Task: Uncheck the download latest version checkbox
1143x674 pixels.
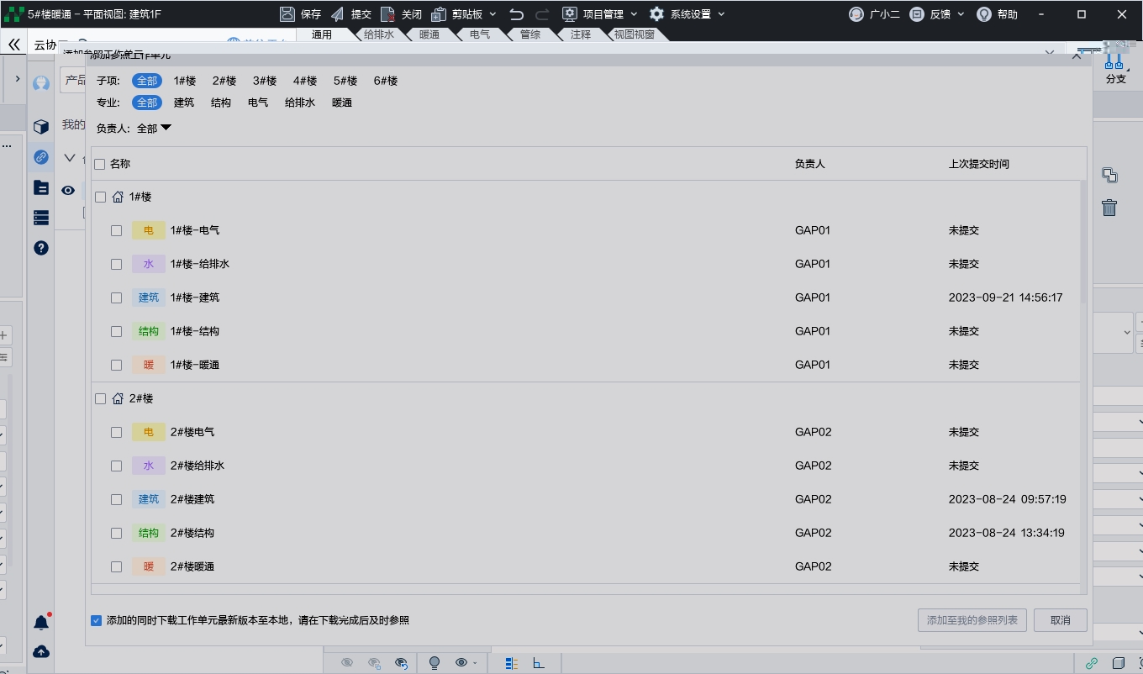Action: [x=97, y=620]
